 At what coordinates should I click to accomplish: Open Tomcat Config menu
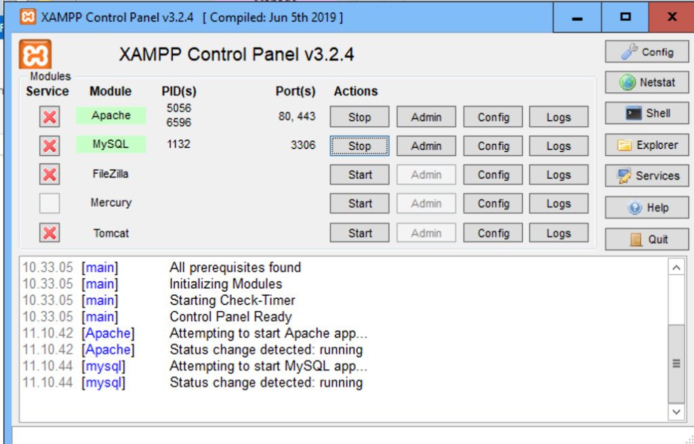(493, 233)
